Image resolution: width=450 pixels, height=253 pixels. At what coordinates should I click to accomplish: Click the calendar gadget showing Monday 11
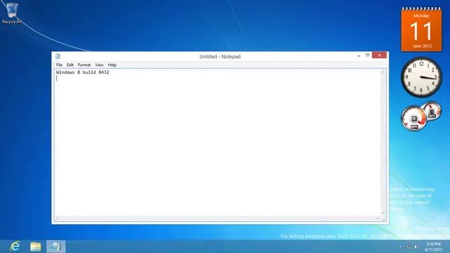(421, 30)
